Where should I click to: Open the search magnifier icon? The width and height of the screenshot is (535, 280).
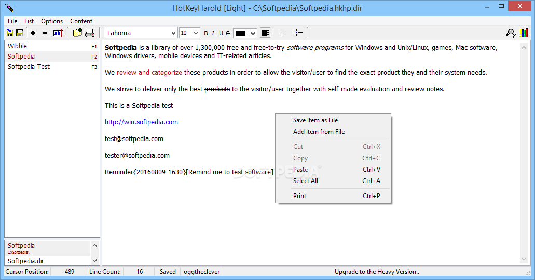coord(511,33)
